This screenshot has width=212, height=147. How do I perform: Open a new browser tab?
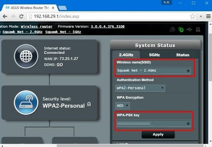pos(62,8)
